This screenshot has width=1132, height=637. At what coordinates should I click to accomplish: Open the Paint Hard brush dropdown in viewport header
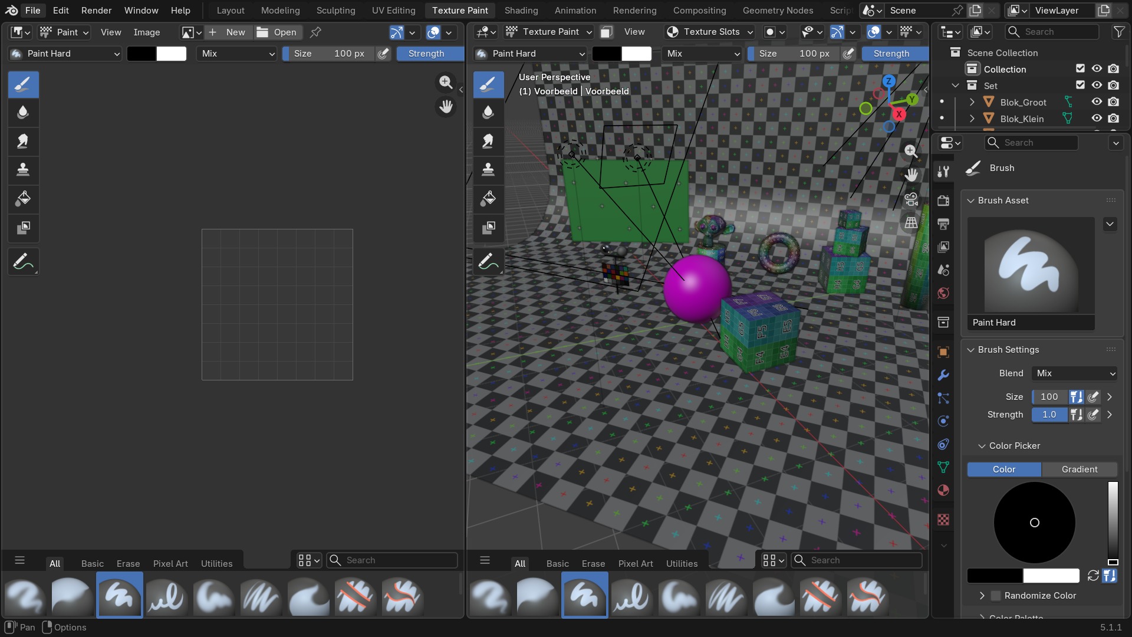pyautogui.click(x=531, y=54)
